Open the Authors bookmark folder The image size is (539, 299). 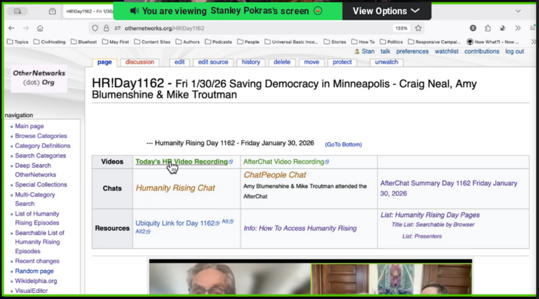point(188,42)
